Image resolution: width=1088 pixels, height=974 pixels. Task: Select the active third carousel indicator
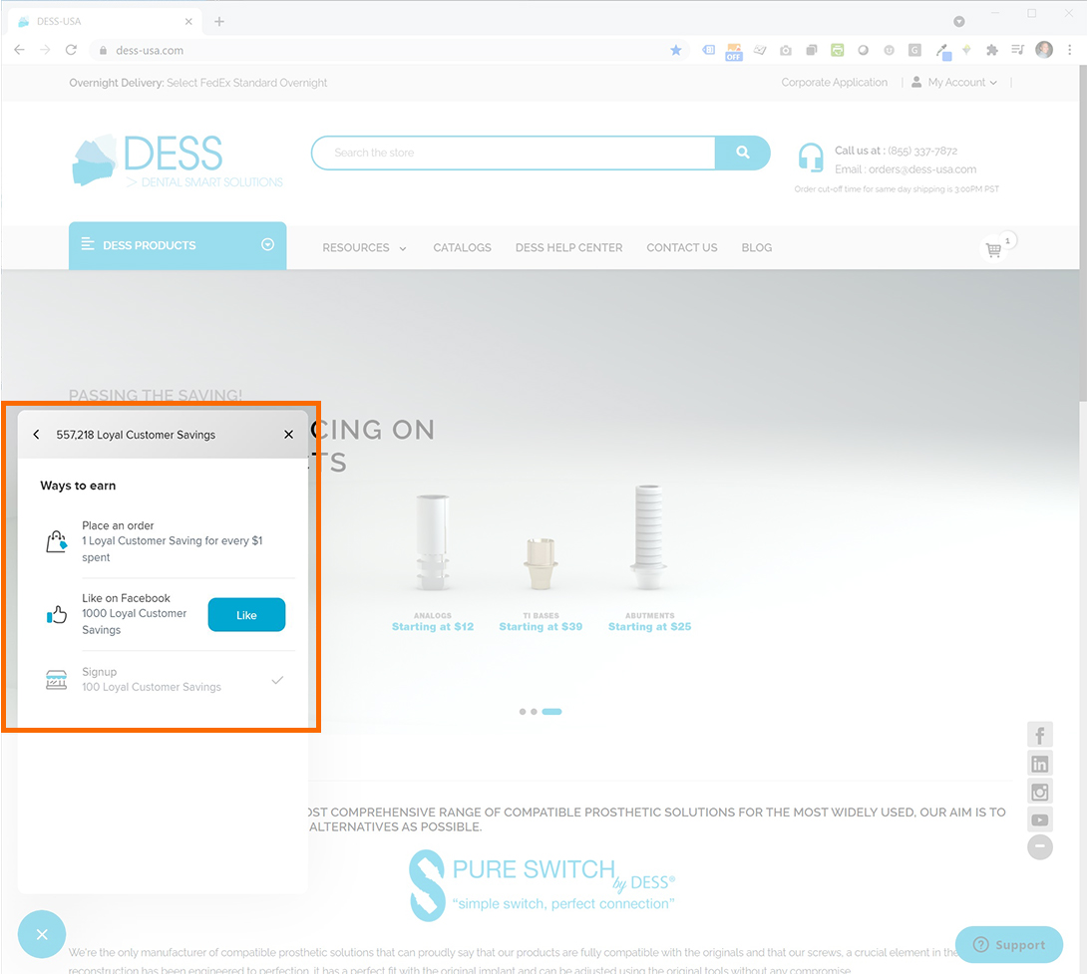coord(551,712)
